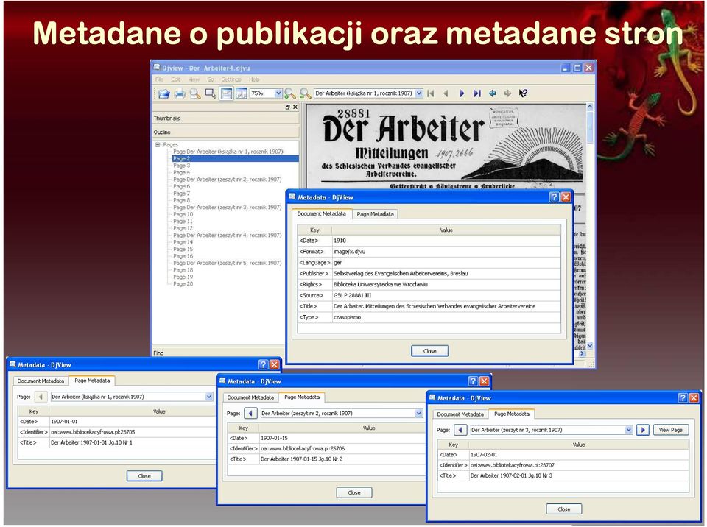Select Page Der Arbeiter (zeszyt nr 5, rocznik 1907)
The height and width of the screenshot is (527, 707).
point(228,263)
